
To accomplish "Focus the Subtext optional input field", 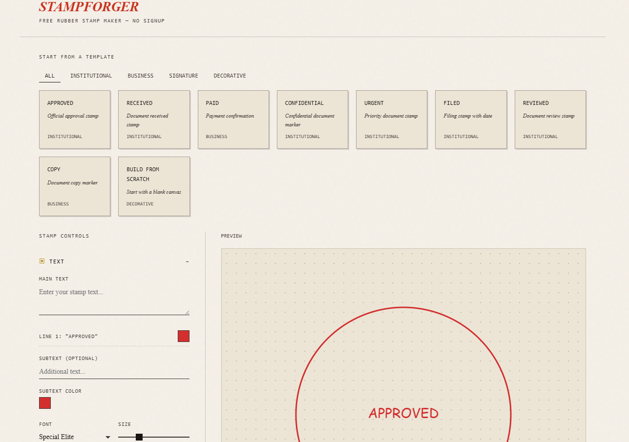I will (114, 372).
